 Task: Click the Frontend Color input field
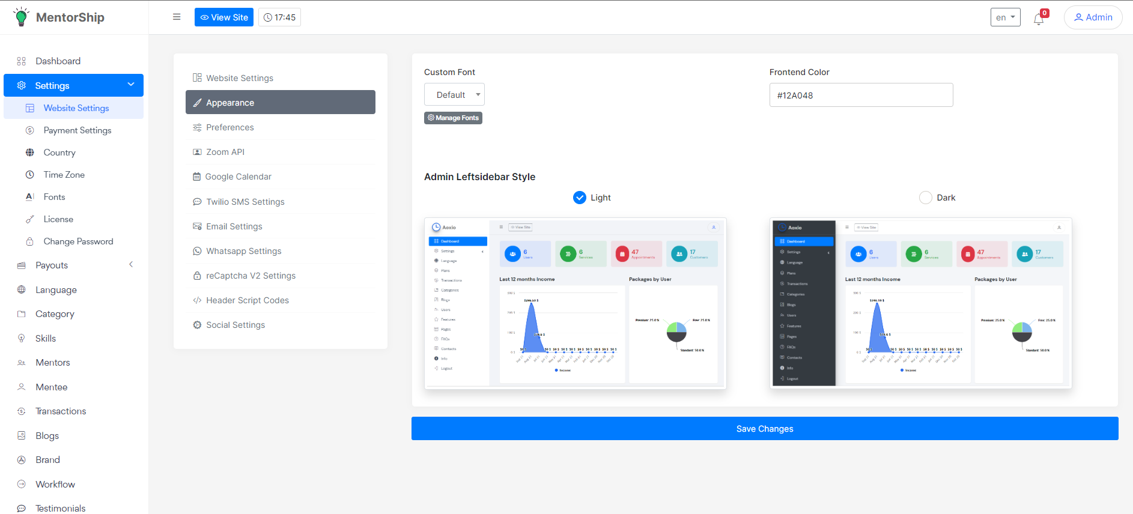(x=861, y=95)
